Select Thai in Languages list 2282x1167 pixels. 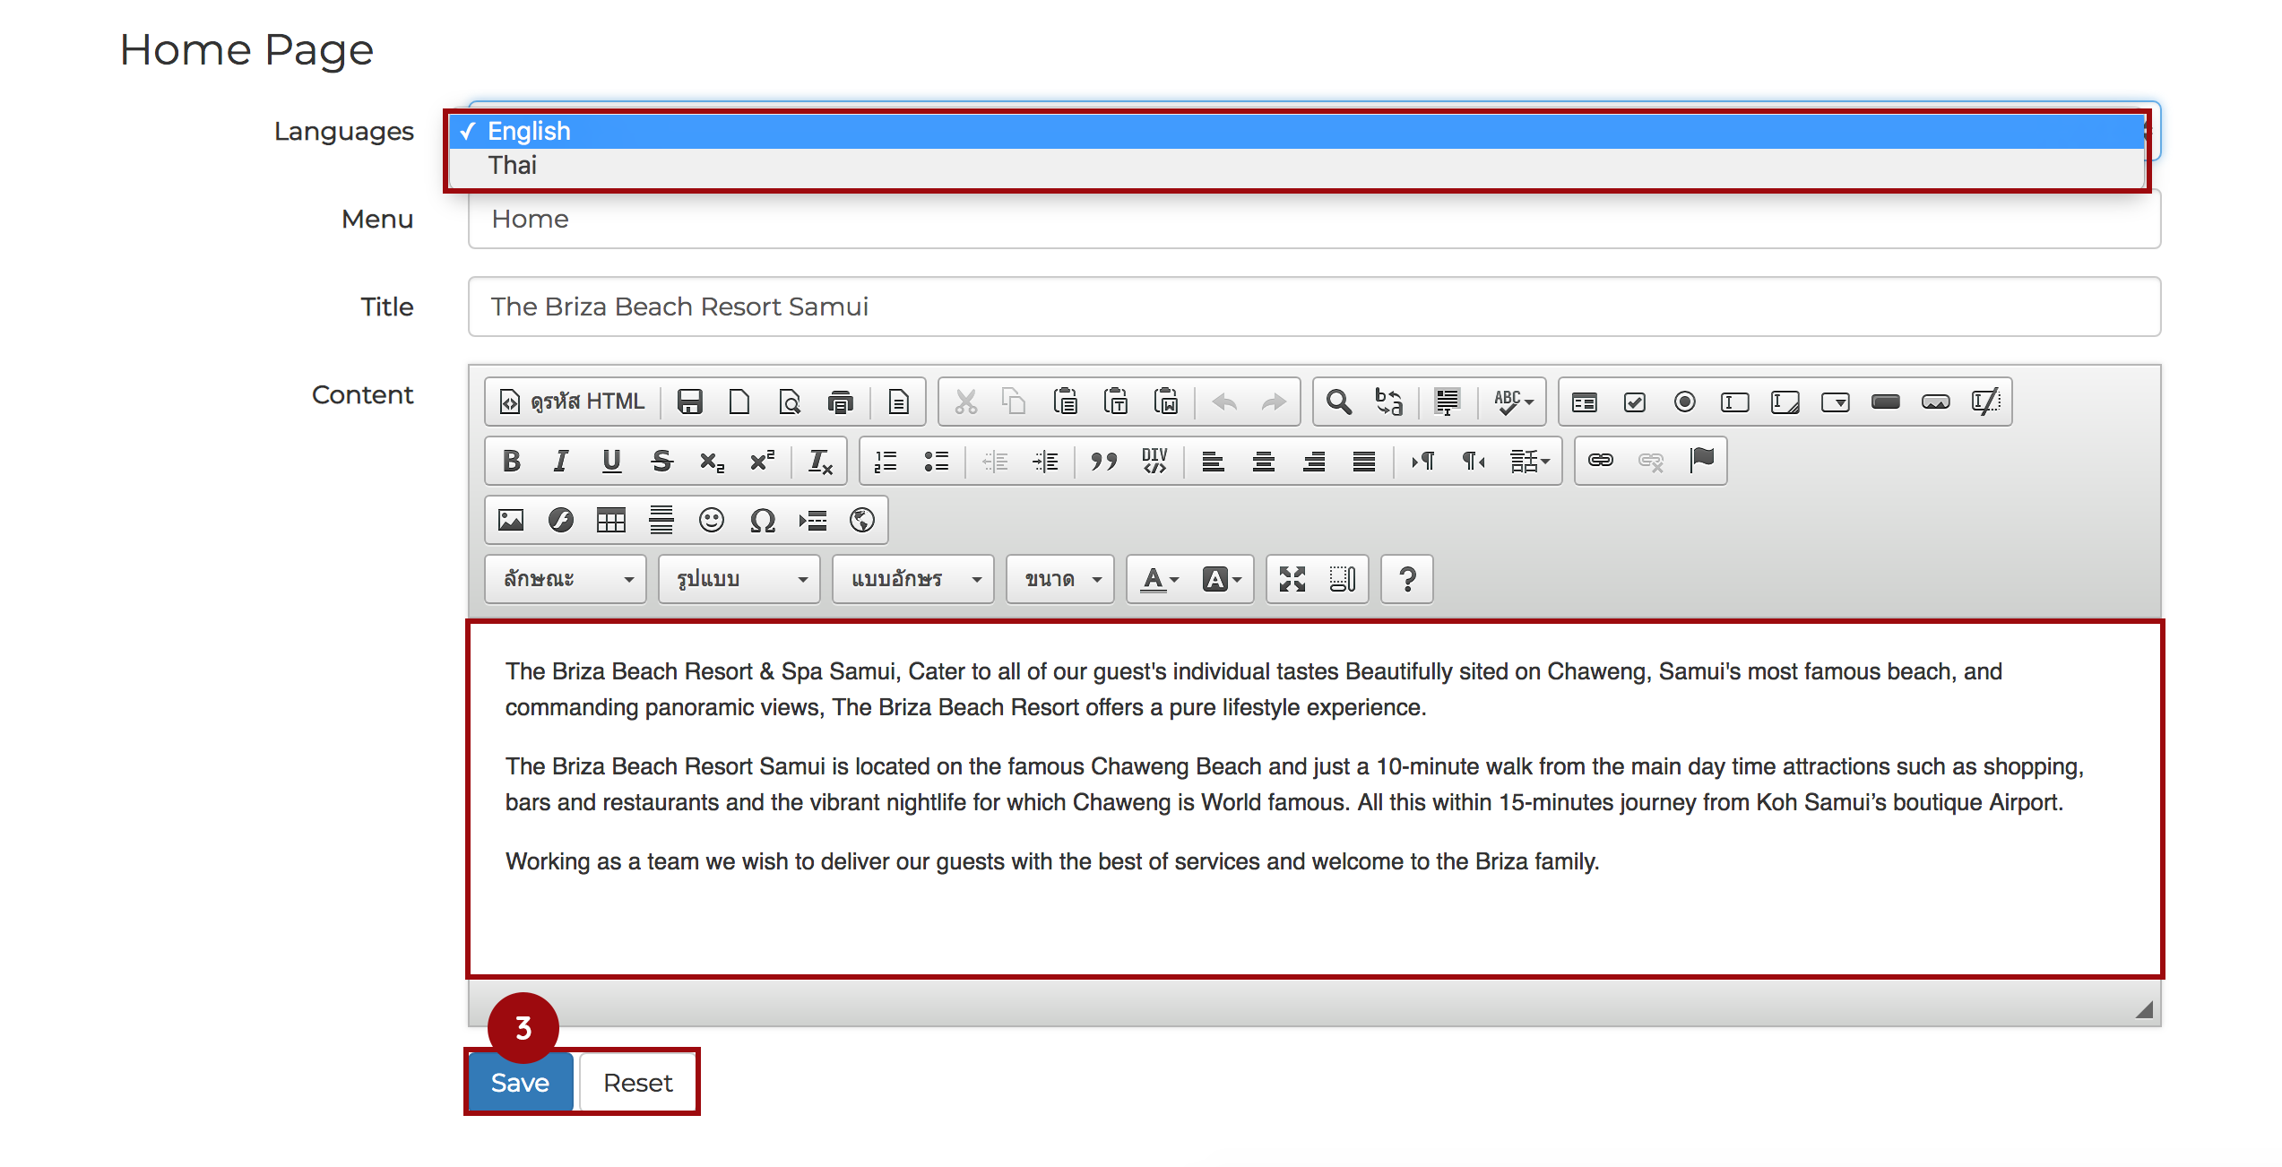[1296, 166]
